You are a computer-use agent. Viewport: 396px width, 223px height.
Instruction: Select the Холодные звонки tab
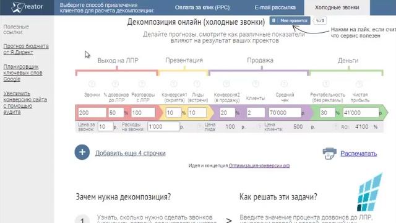click(x=337, y=7)
